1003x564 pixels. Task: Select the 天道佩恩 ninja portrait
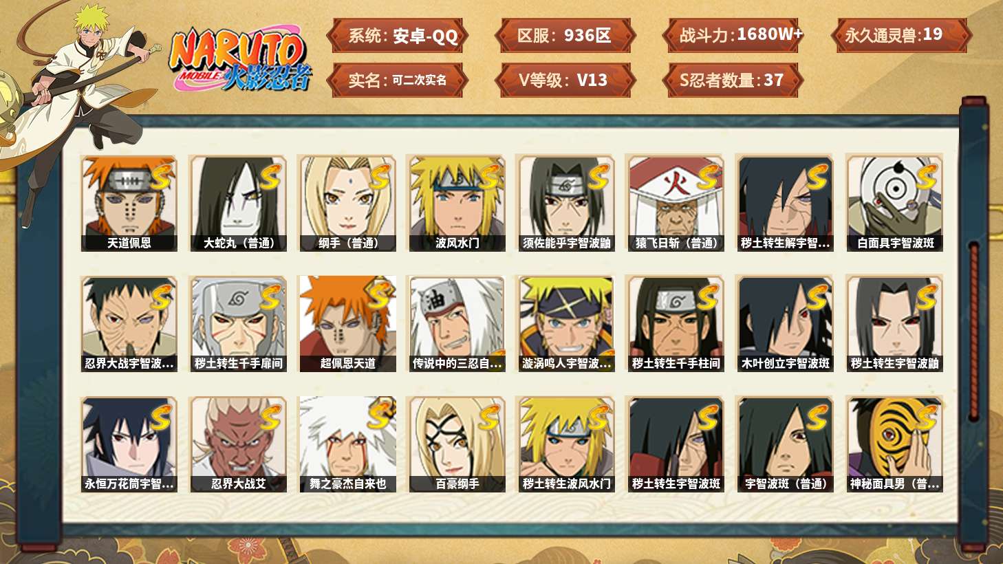click(129, 203)
